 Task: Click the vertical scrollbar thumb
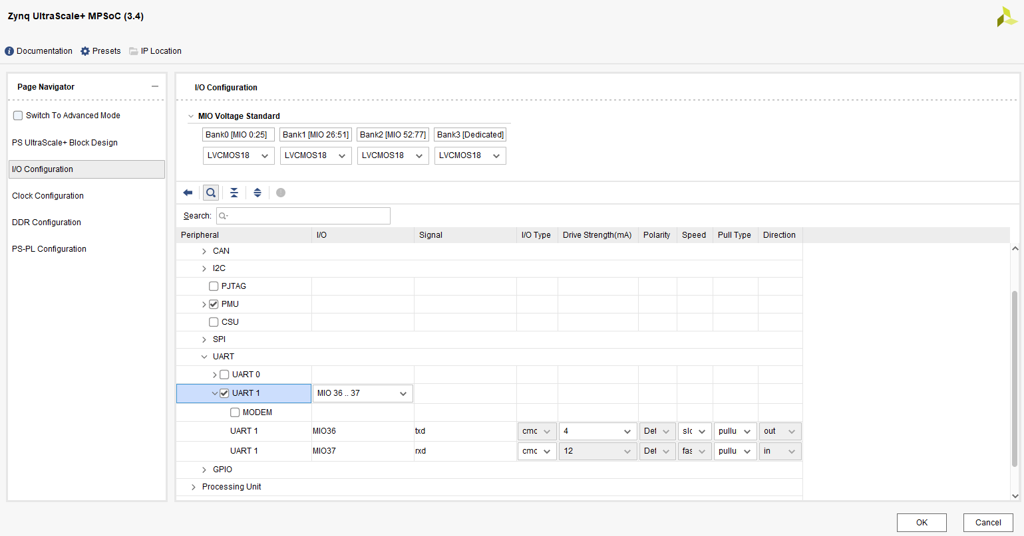1015,379
